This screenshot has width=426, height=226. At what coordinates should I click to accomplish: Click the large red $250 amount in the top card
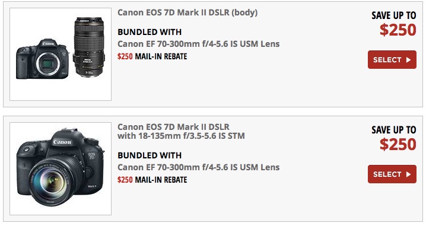398,30
